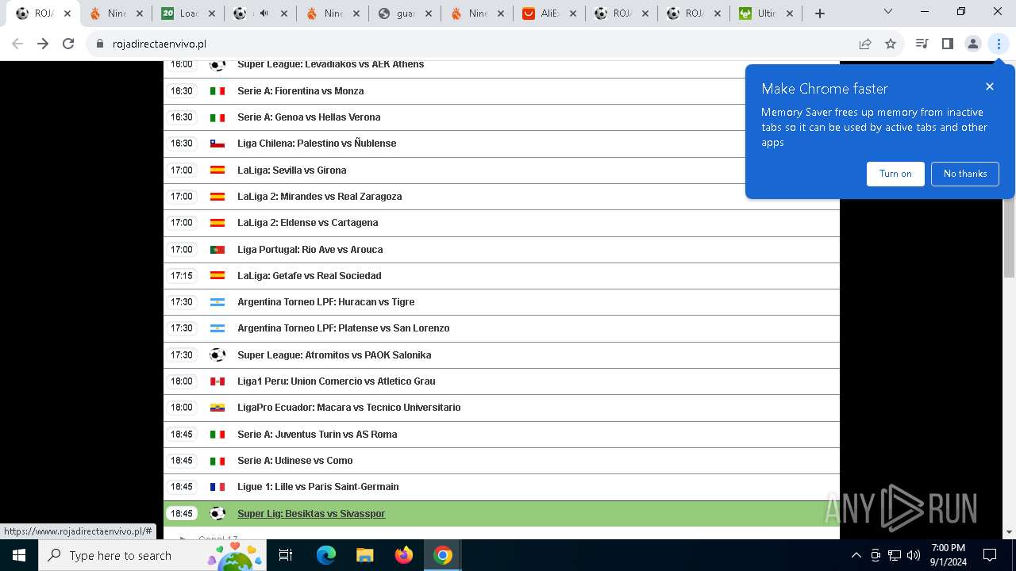Toggle the Chrome side panel
The width and height of the screenshot is (1016, 571).
[x=947, y=44]
